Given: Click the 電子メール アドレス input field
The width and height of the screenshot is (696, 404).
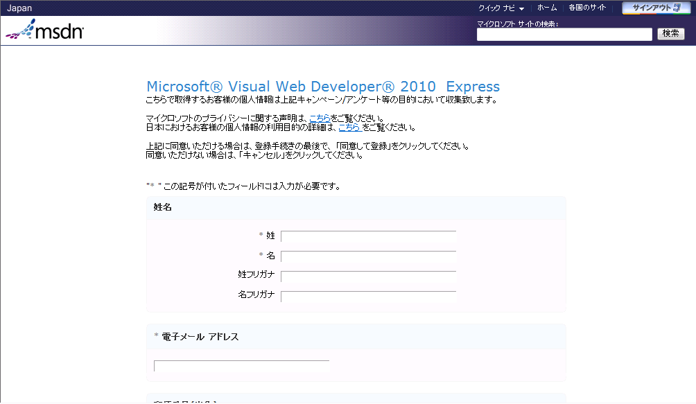Looking at the screenshot, I should [x=241, y=366].
